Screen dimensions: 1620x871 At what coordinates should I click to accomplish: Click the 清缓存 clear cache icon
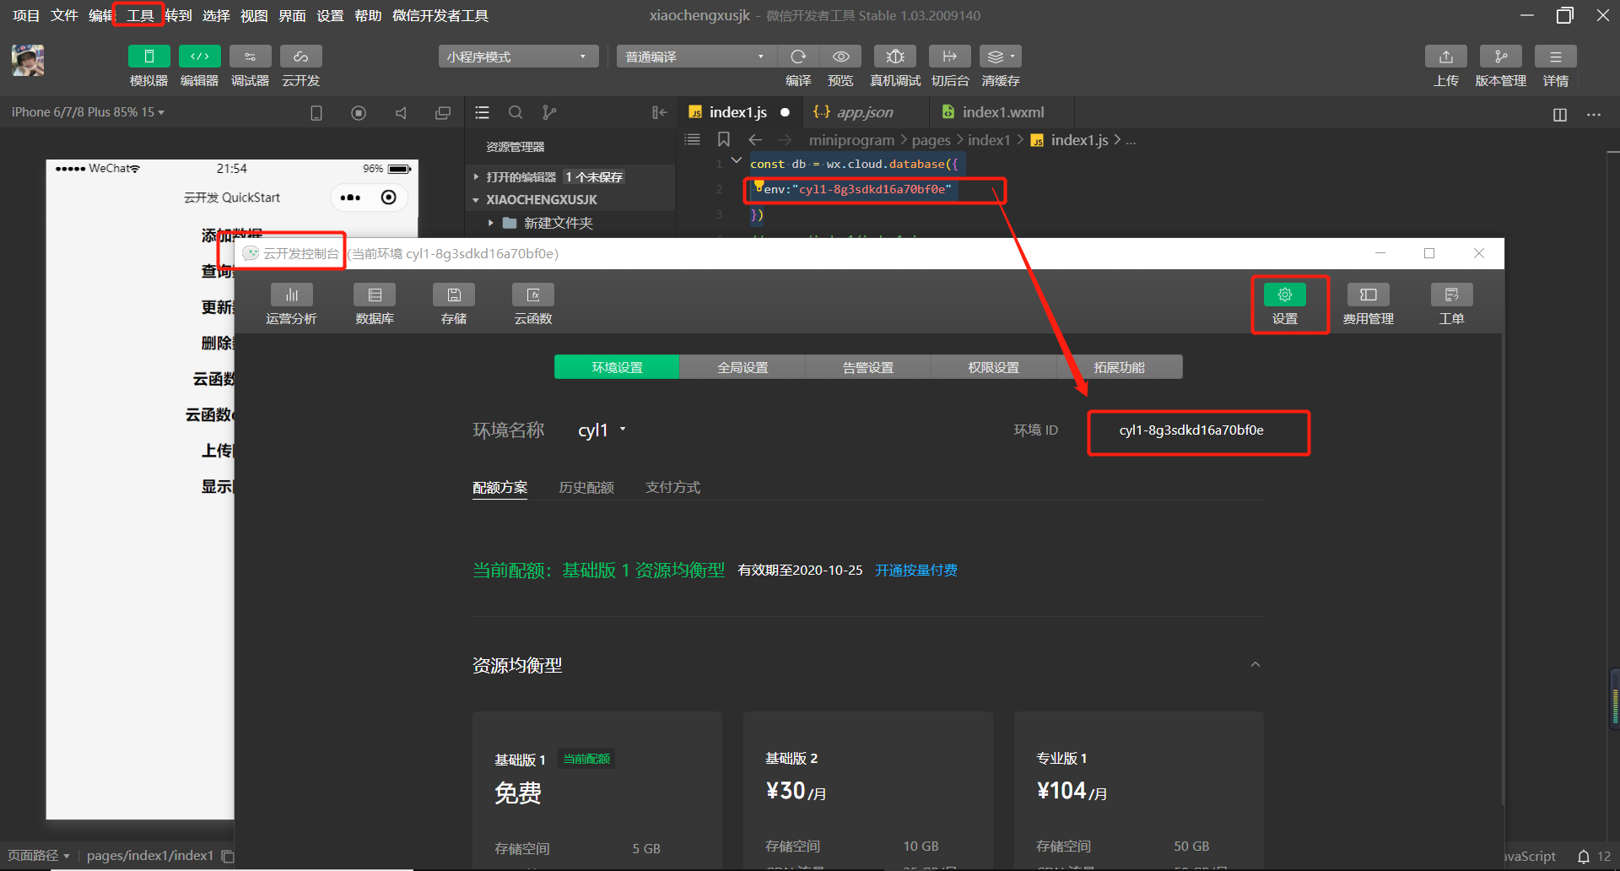tap(998, 56)
